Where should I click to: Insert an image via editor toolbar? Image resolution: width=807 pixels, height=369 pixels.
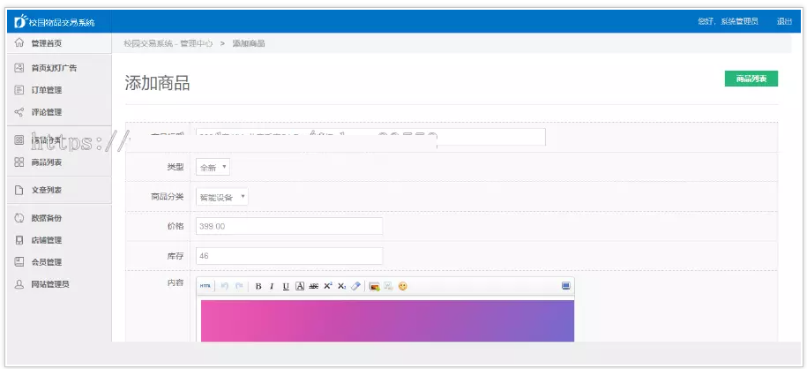coord(374,287)
